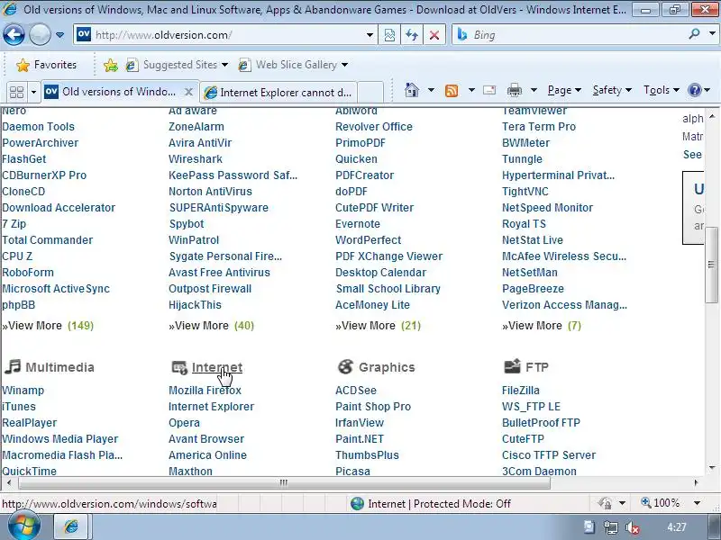The image size is (721, 540).
Task: Click the horizontal scrollbar thumb
Action: pyautogui.click(x=284, y=482)
